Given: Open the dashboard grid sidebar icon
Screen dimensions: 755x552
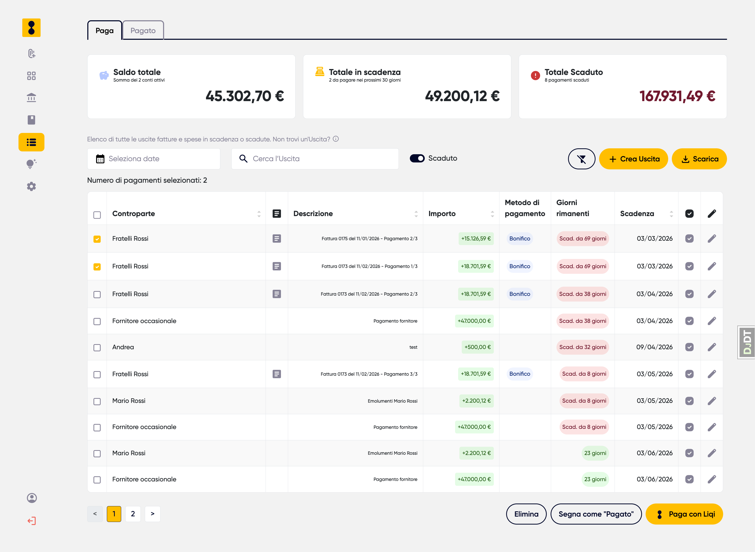Looking at the screenshot, I should coord(31,76).
